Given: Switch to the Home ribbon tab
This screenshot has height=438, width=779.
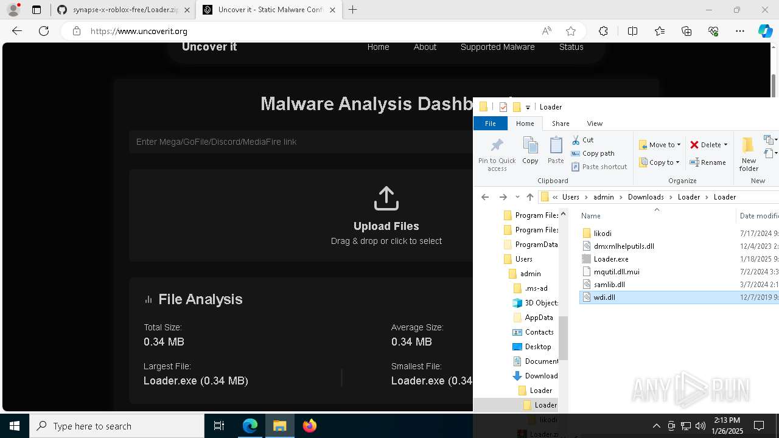Looking at the screenshot, I should [x=525, y=123].
